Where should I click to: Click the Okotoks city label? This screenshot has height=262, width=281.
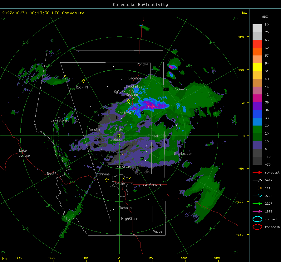(x=125, y=208)
